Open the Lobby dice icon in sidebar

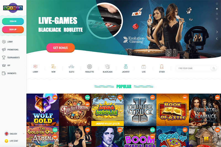[x=4, y=42]
